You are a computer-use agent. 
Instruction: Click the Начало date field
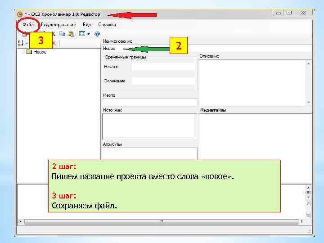(163, 67)
